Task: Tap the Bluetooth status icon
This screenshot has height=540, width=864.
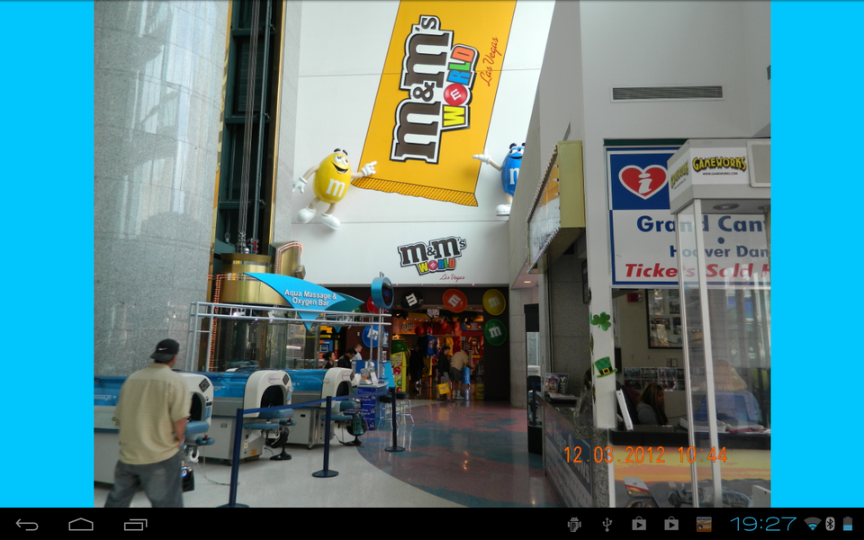Action: 830,524
